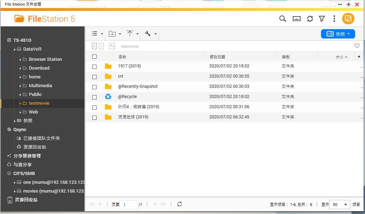Open the 显示 50 items-per-page dropdown
This screenshot has height=214, width=365.
click(339, 204)
